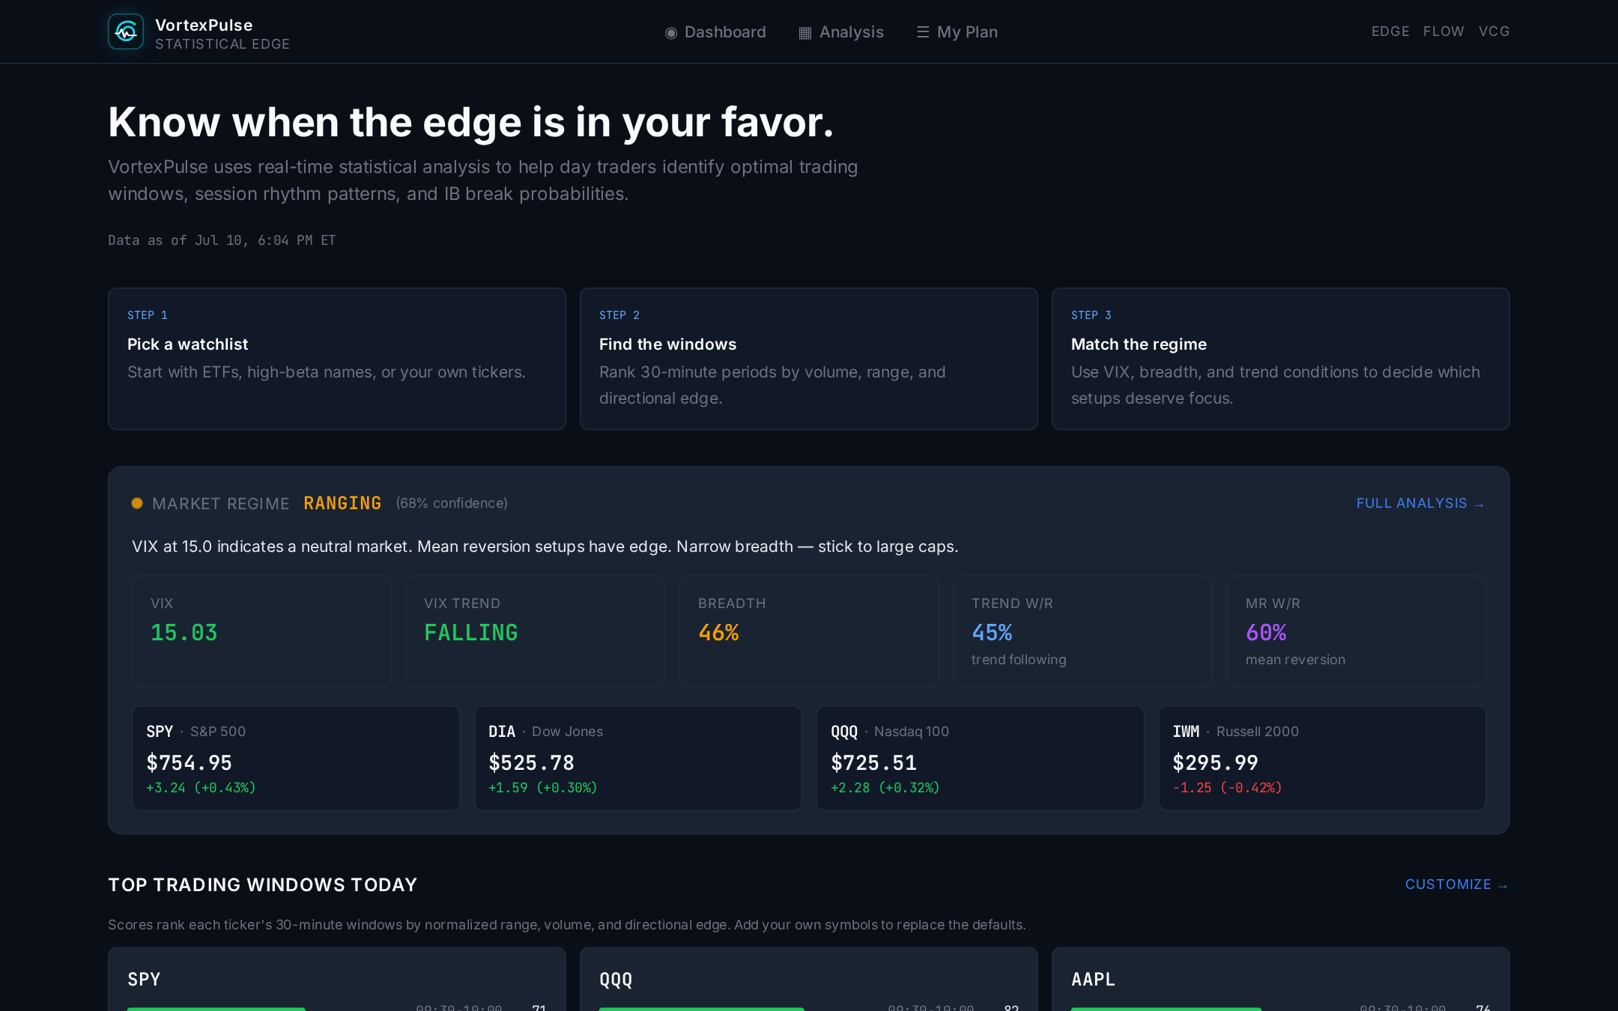Click the BREADTH value 46%
This screenshot has width=1618, height=1011.
click(719, 633)
